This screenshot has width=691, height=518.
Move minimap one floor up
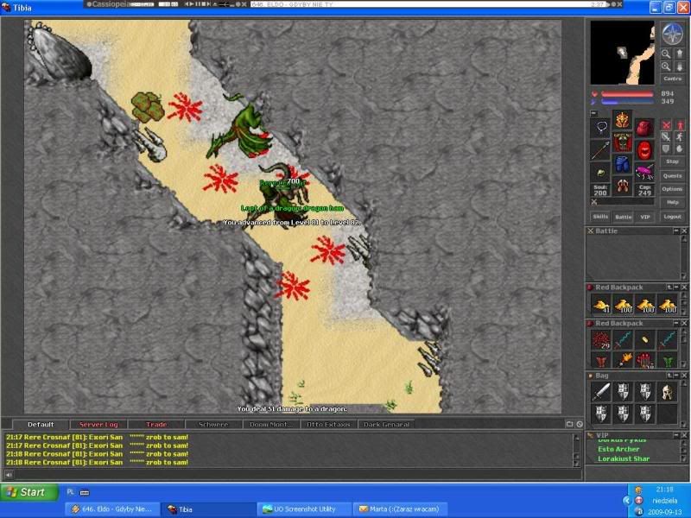pos(679,54)
